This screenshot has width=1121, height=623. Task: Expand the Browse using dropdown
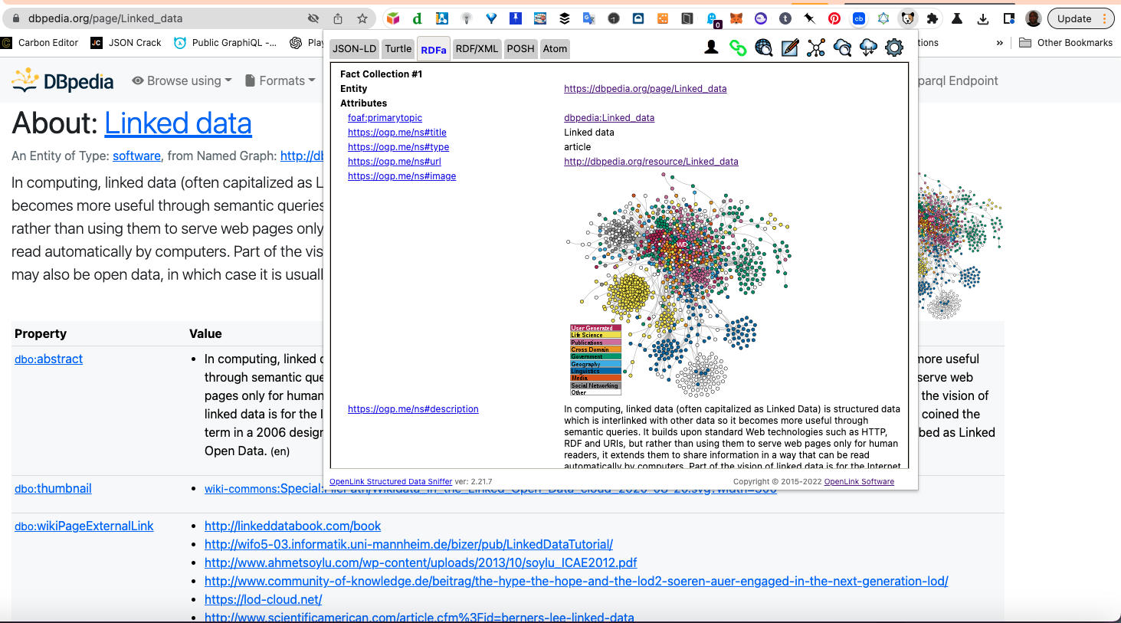(182, 80)
